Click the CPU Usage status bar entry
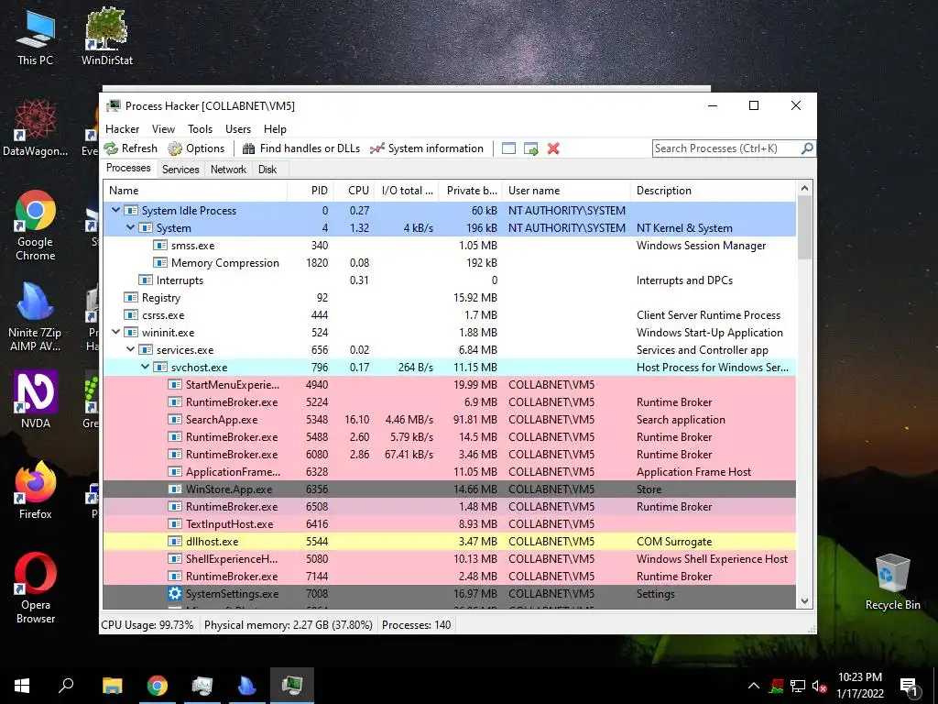 (x=147, y=625)
